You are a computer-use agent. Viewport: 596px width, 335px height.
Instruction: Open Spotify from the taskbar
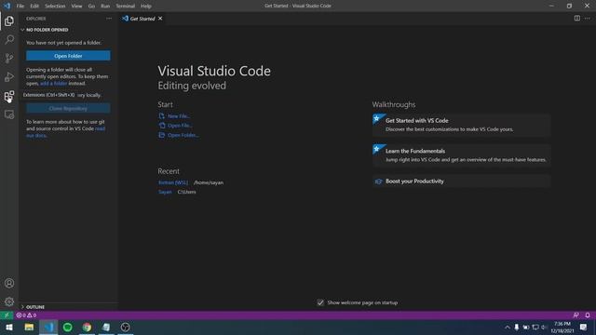tap(68, 327)
